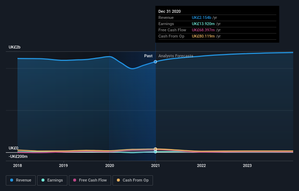Click the 2020 x-axis label
Screen dimensions: 299x191
point(110,165)
